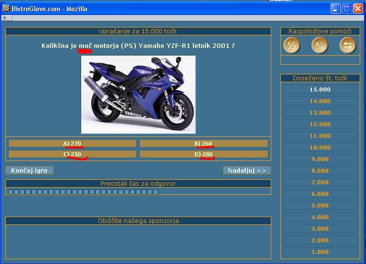Click the 'Preostali čas za odgovor' header
The height and width of the screenshot is (264, 366).
click(x=138, y=183)
